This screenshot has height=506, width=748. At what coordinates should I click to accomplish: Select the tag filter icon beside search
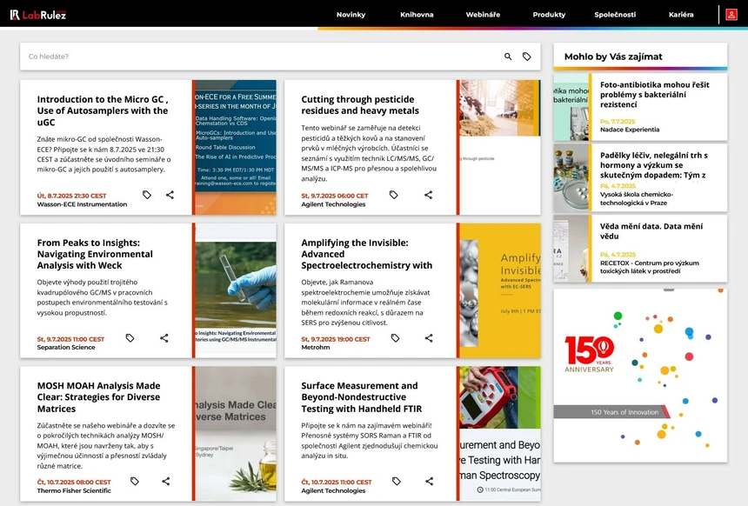click(x=527, y=56)
